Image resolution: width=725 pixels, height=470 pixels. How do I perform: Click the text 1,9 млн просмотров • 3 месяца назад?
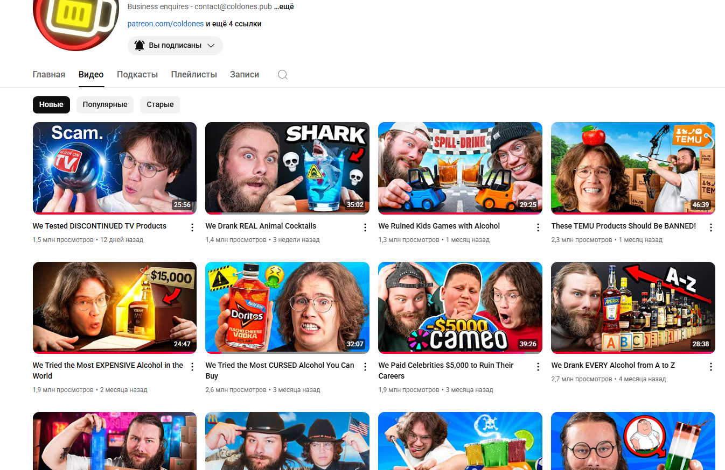click(x=436, y=390)
